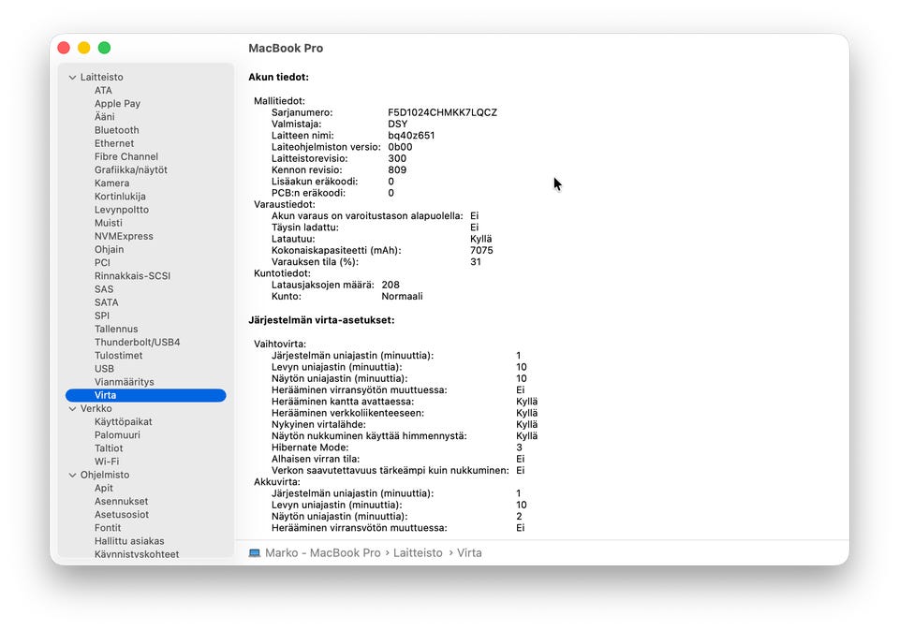Screen dimensions: 899x631
Task: Select ATA in the sidebar
Action: point(103,90)
